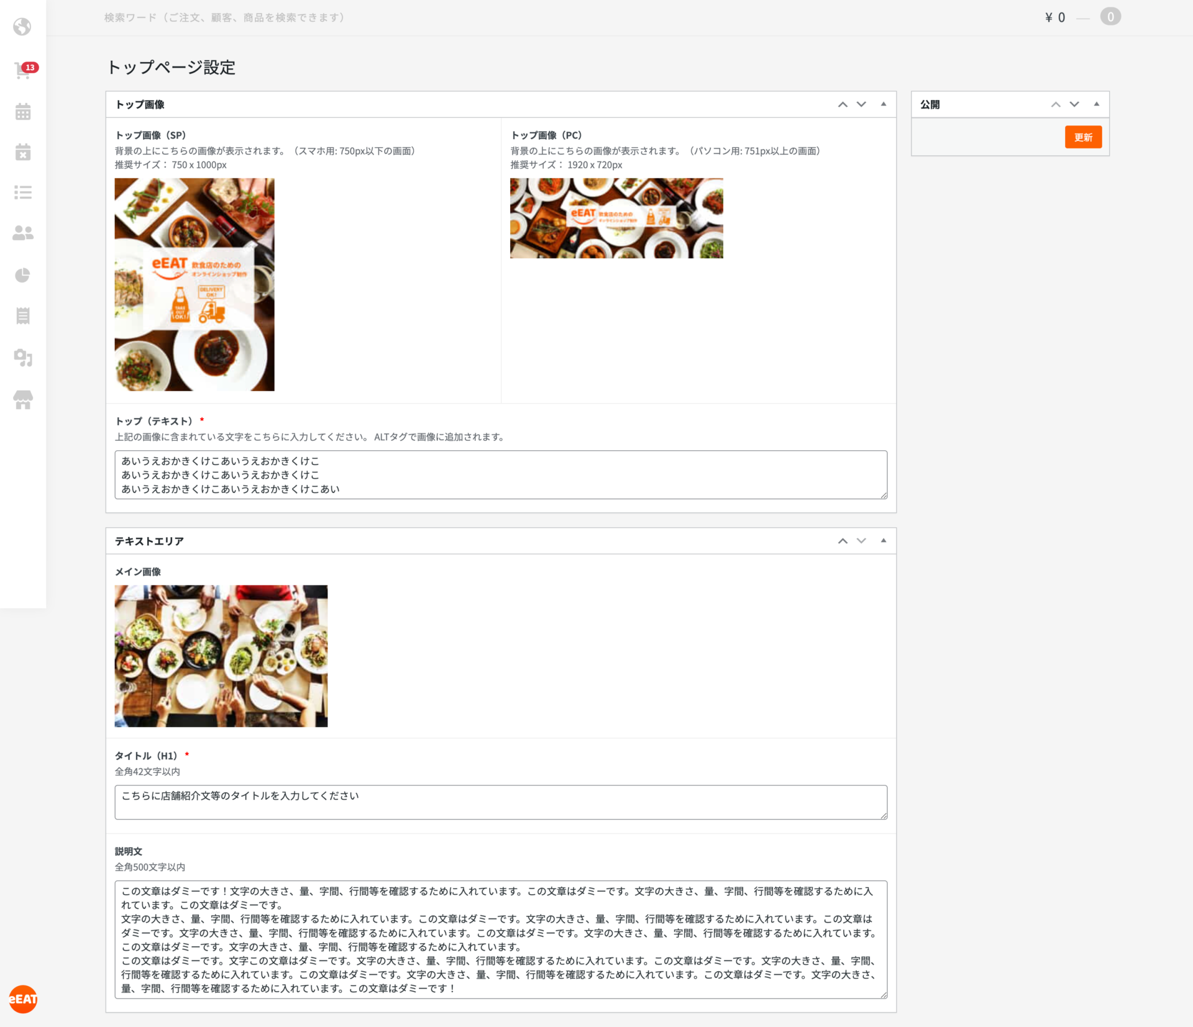Open the pie chart reports icon
1193x1027 pixels.
pos(23,275)
